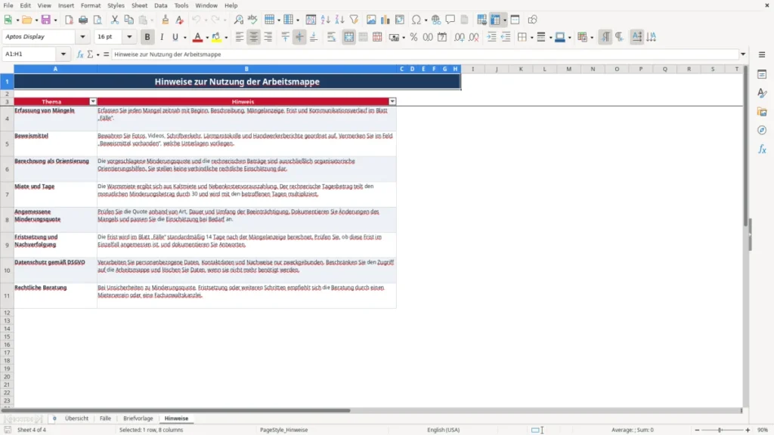Switch to the Übersicht sheet tab
The height and width of the screenshot is (435, 774).
tap(76, 418)
